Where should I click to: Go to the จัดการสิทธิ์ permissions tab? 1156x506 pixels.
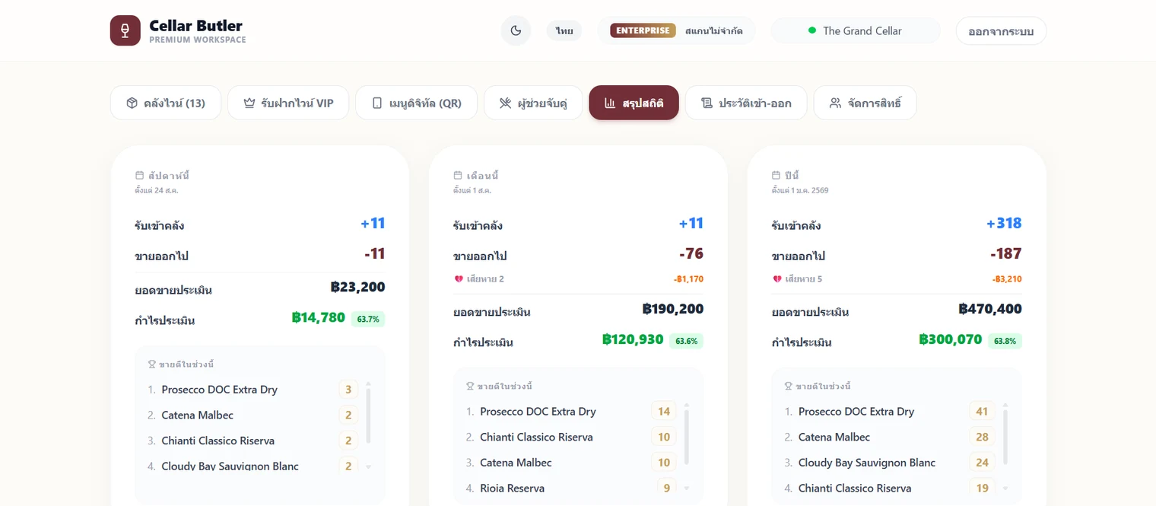(865, 103)
